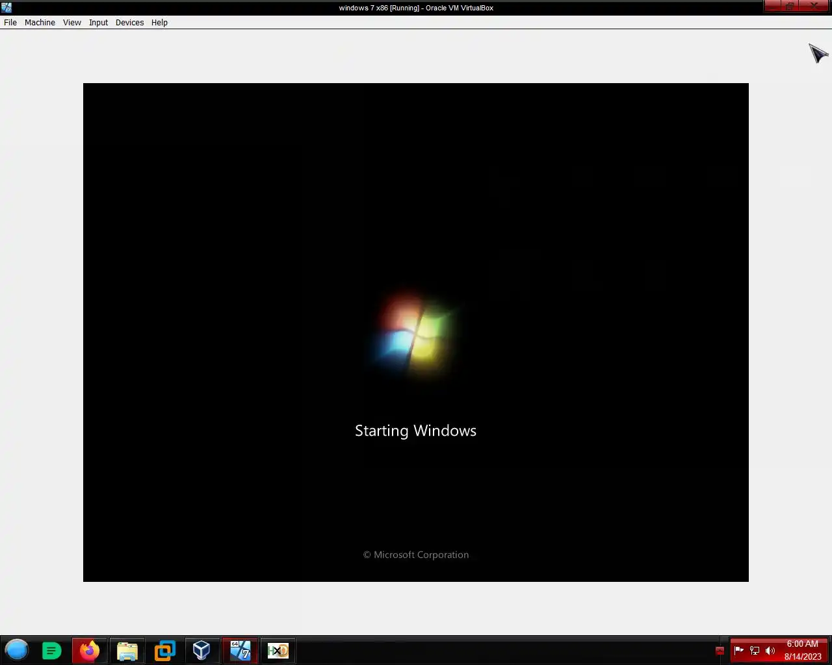This screenshot has height=665, width=832.
Task: Open the VMware taskbar icon
Action: point(165,650)
